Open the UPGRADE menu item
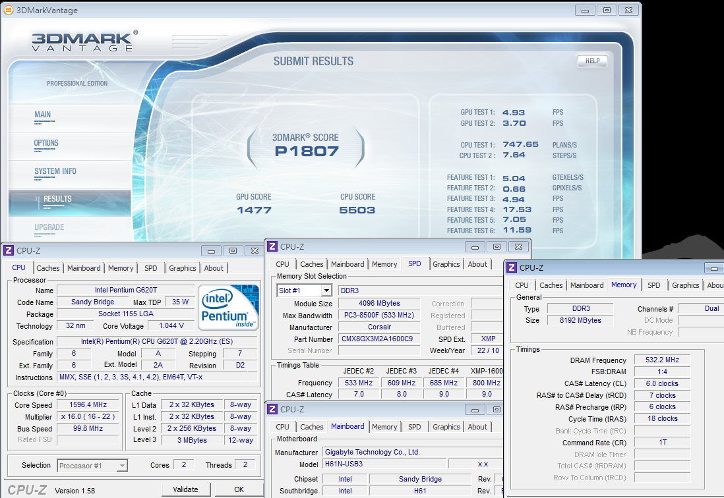 (x=49, y=227)
